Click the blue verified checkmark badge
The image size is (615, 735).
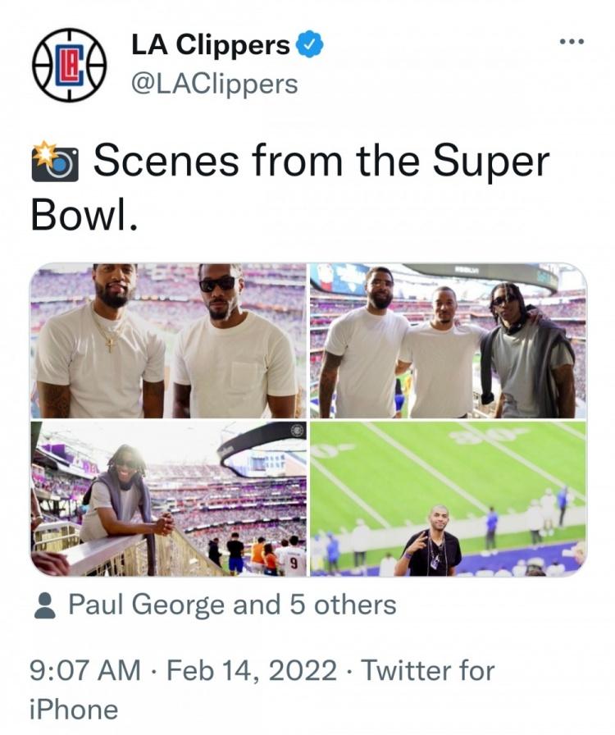[x=309, y=46]
